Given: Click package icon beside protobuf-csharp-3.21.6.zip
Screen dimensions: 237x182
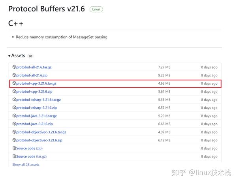Looking at the screenshot, I should (x=14, y=108).
